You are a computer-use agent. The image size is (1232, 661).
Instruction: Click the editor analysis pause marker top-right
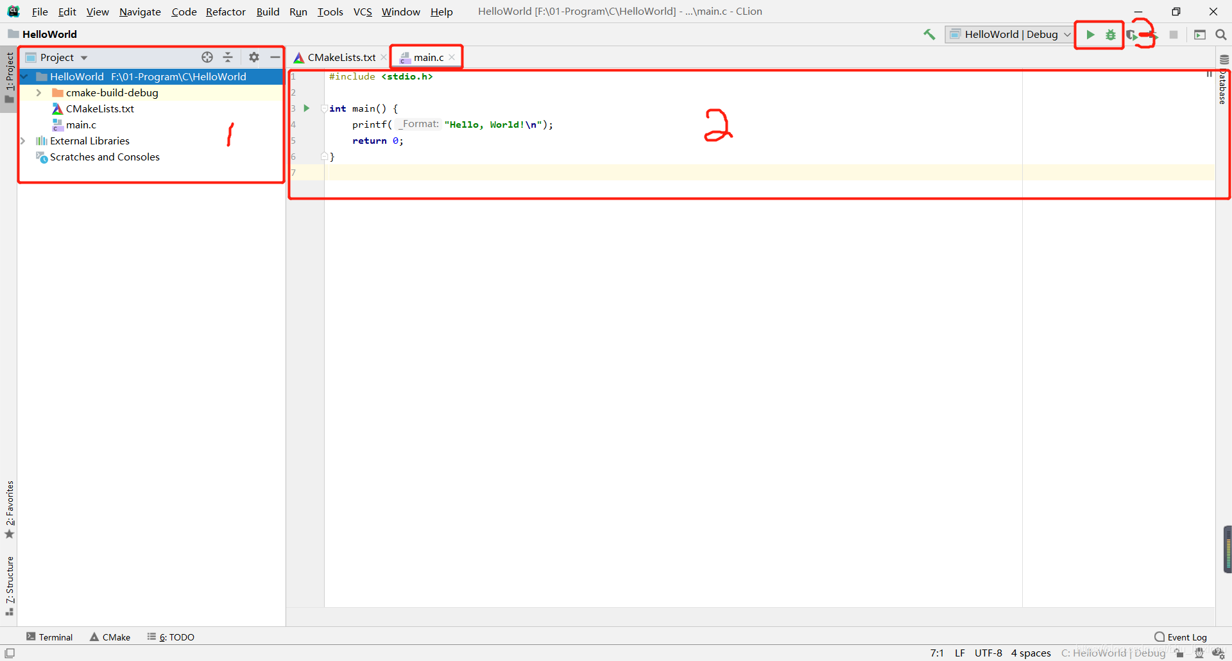click(1209, 74)
